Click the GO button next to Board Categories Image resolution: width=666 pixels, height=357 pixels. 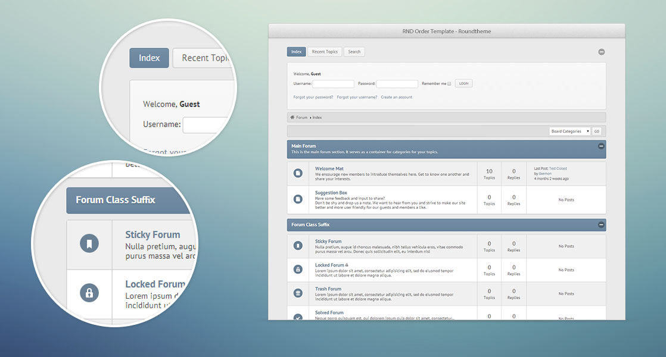(x=597, y=131)
